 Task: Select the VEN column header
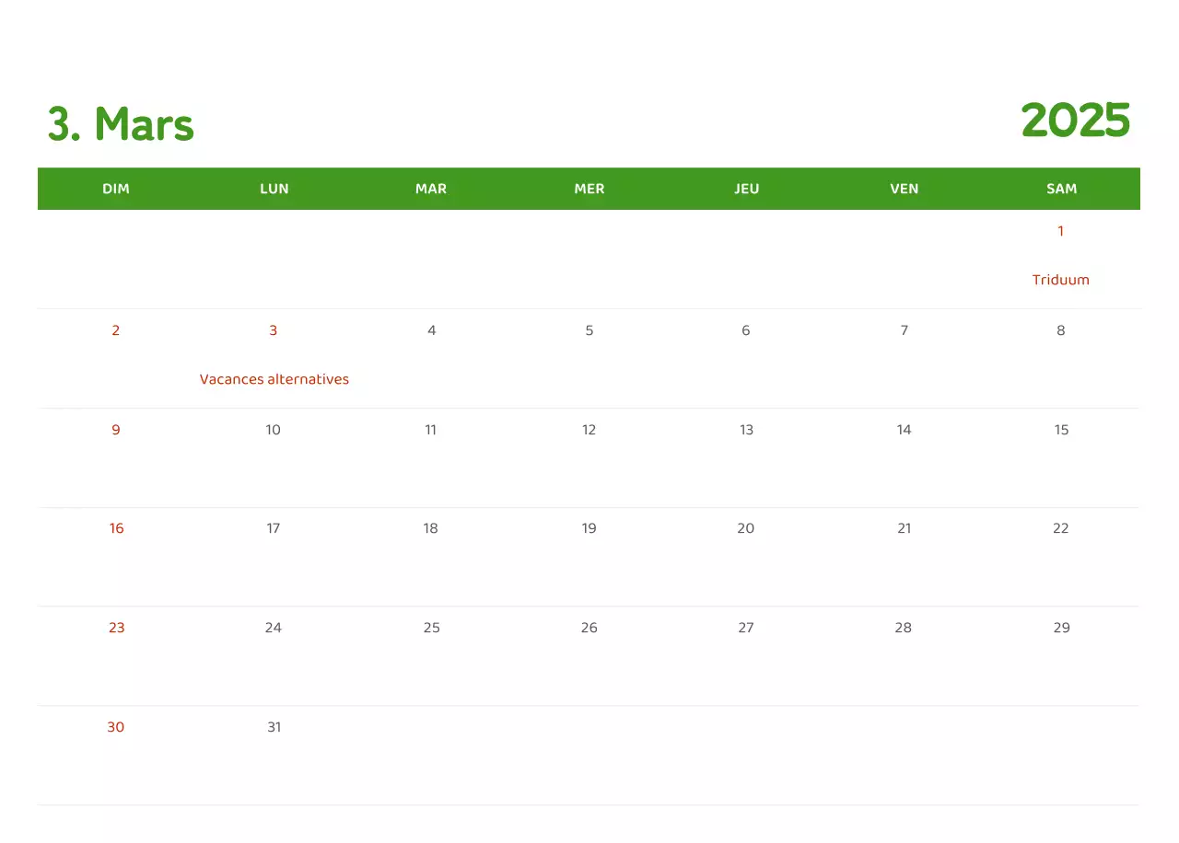coord(904,189)
